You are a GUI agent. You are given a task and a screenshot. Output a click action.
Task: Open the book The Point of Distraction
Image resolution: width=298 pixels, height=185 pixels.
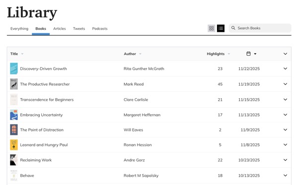point(42,130)
